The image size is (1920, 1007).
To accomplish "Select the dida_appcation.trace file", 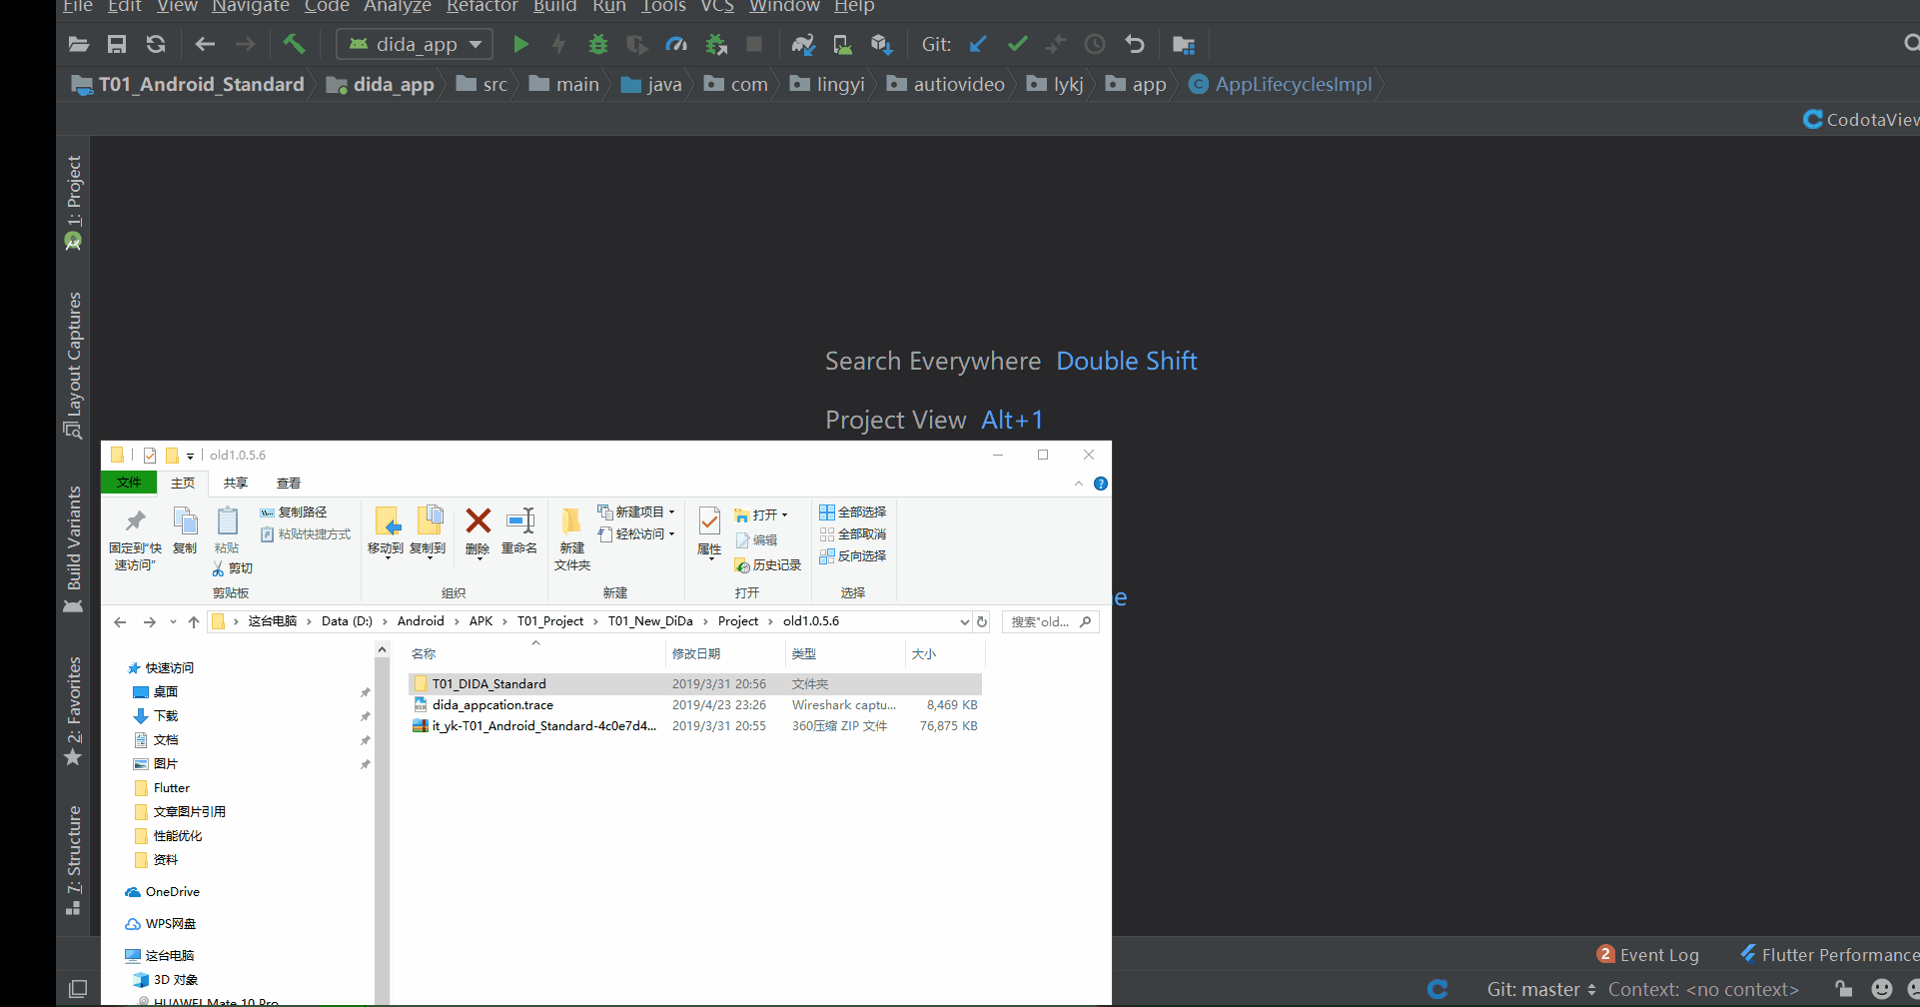I will 695,704.
